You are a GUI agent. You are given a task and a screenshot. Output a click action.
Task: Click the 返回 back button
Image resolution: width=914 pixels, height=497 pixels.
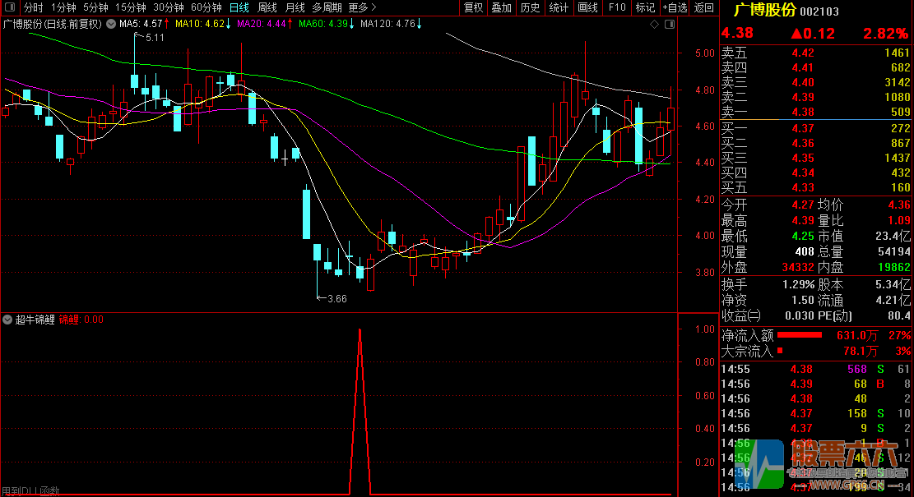(704, 7)
